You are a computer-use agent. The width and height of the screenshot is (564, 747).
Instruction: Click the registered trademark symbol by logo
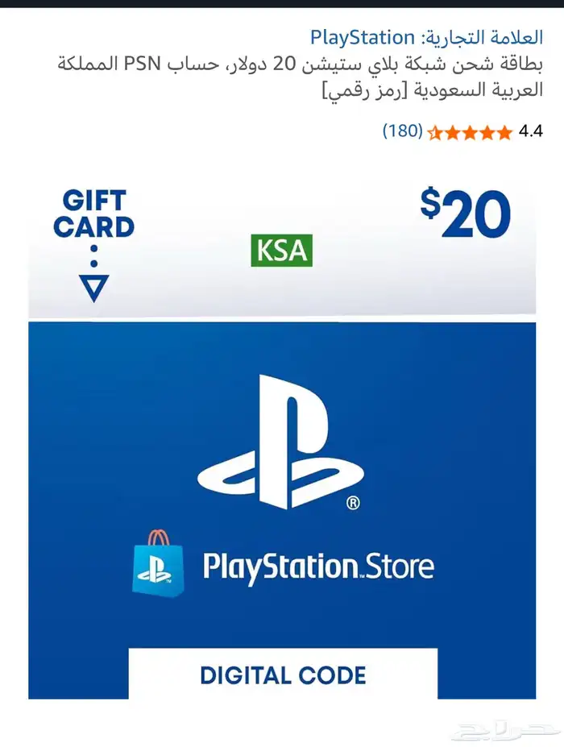[x=353, y=503]
